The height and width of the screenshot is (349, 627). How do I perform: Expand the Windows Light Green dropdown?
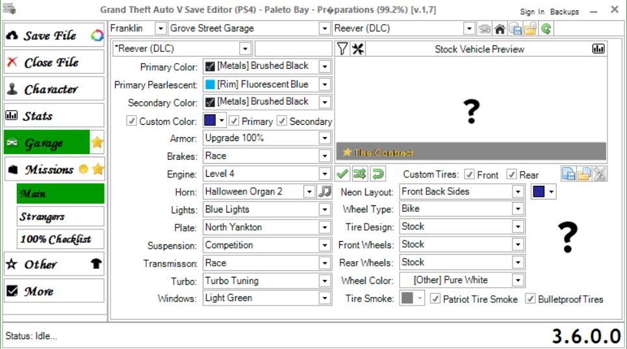325,298
